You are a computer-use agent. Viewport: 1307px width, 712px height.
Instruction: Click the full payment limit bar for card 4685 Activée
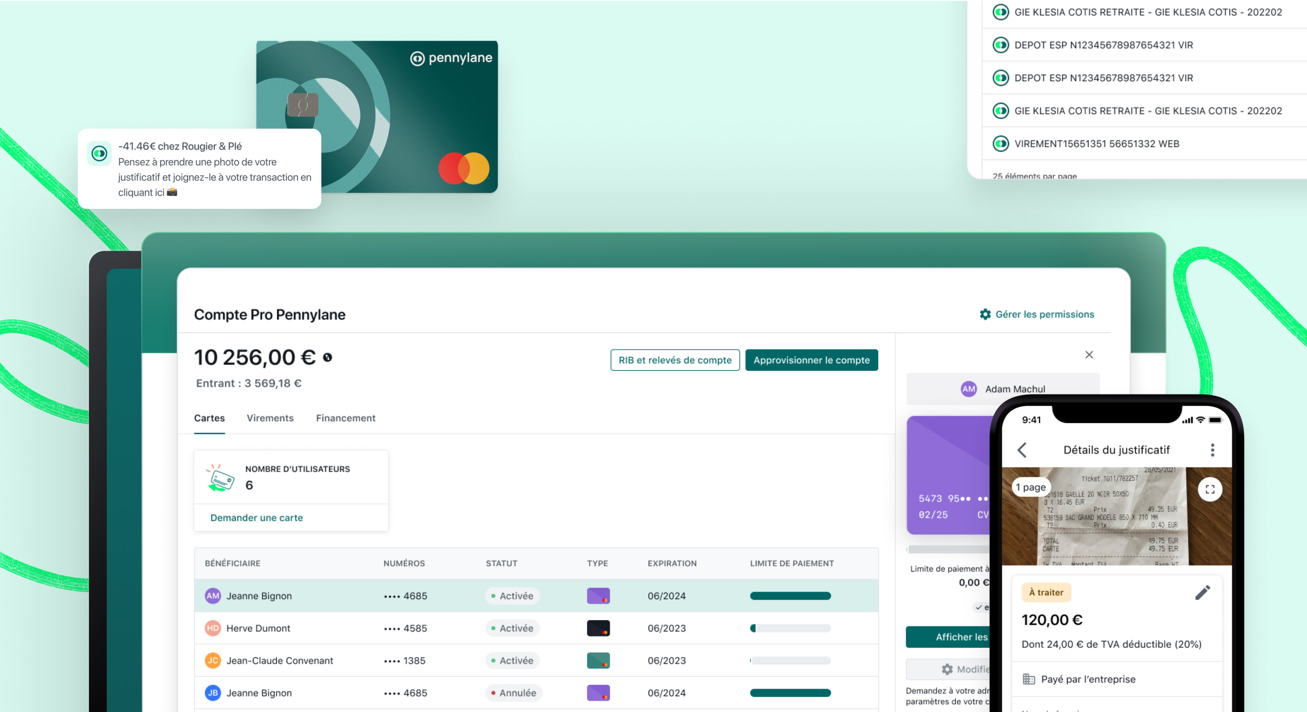click(x=790, y=596)
